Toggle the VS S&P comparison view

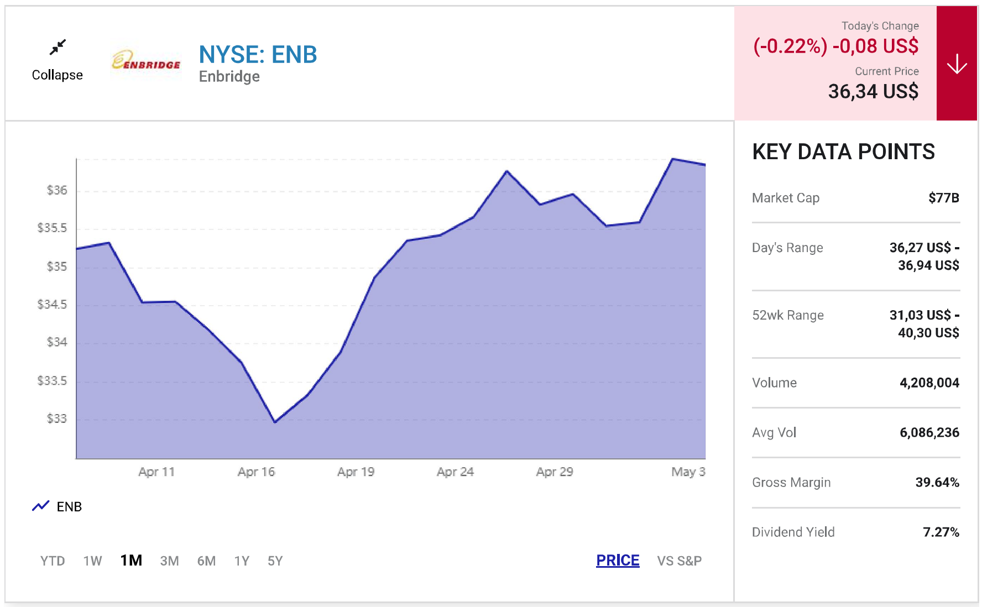[679, 561]
